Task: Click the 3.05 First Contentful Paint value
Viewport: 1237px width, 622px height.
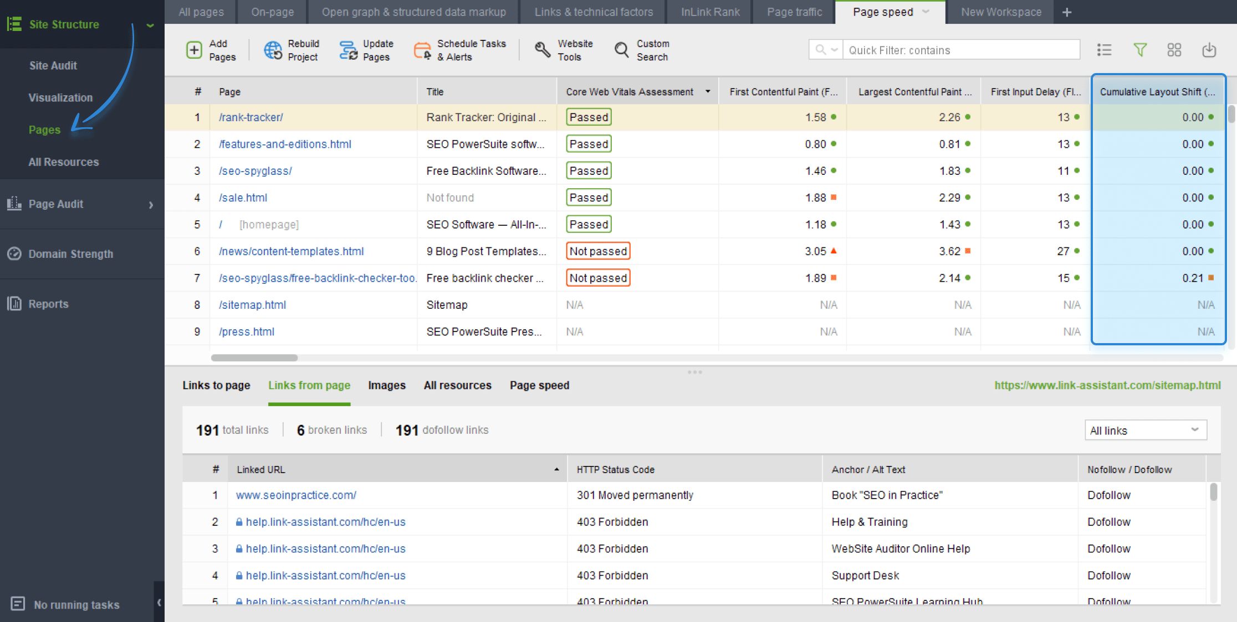Action: [815, 251]
